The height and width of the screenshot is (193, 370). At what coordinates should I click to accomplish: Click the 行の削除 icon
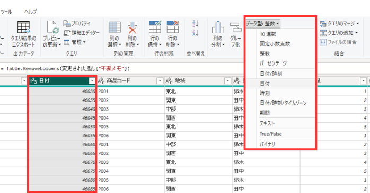(x=173, y=27)
